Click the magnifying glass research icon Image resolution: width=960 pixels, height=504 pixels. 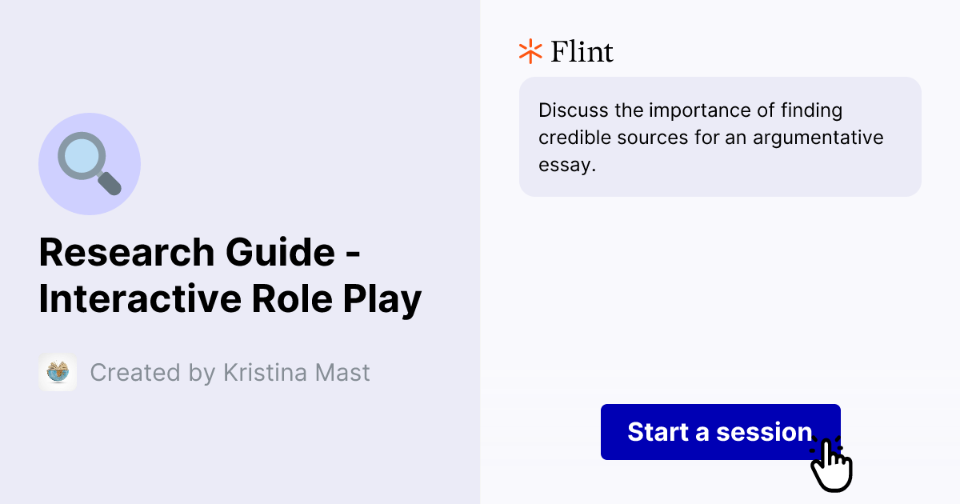tap(90, 163)
